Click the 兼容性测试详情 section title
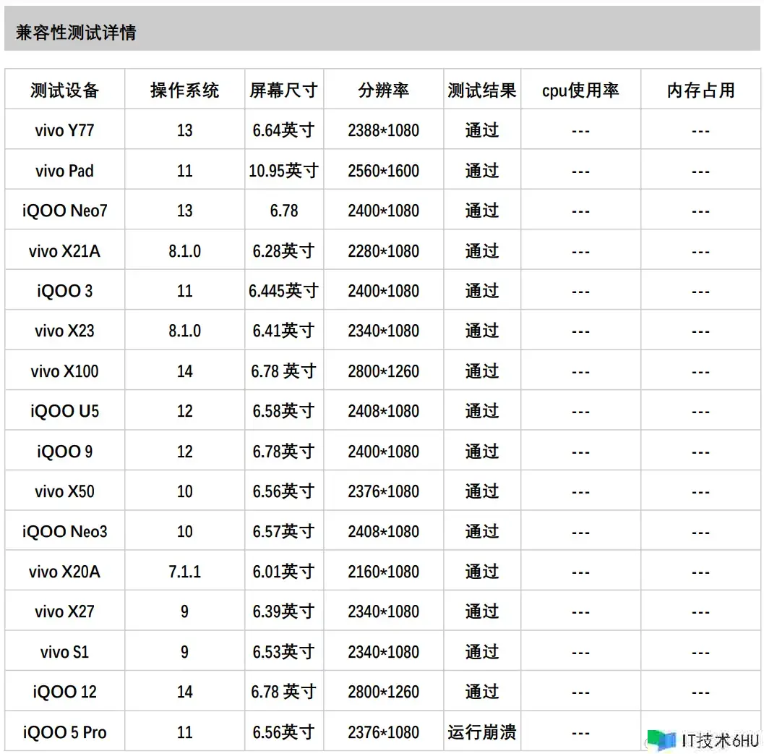Viewport: 764px width, 754px height. 76,33
